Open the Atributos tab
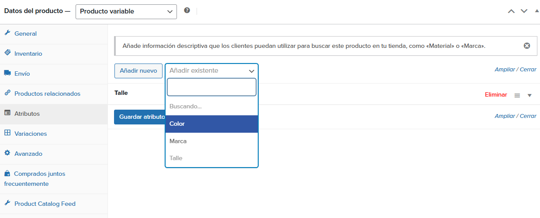Image resolution: width=540 pixels, height=218 pixels. (54, 114)
